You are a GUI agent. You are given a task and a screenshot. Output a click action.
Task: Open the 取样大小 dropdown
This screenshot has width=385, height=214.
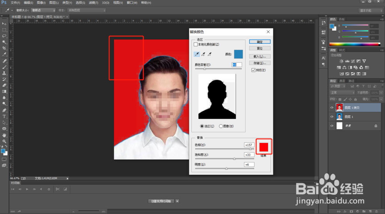tap(43, 10)
